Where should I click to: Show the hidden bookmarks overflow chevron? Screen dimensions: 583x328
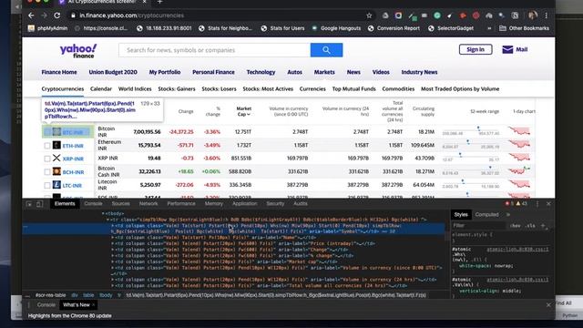tap(489, 28)
